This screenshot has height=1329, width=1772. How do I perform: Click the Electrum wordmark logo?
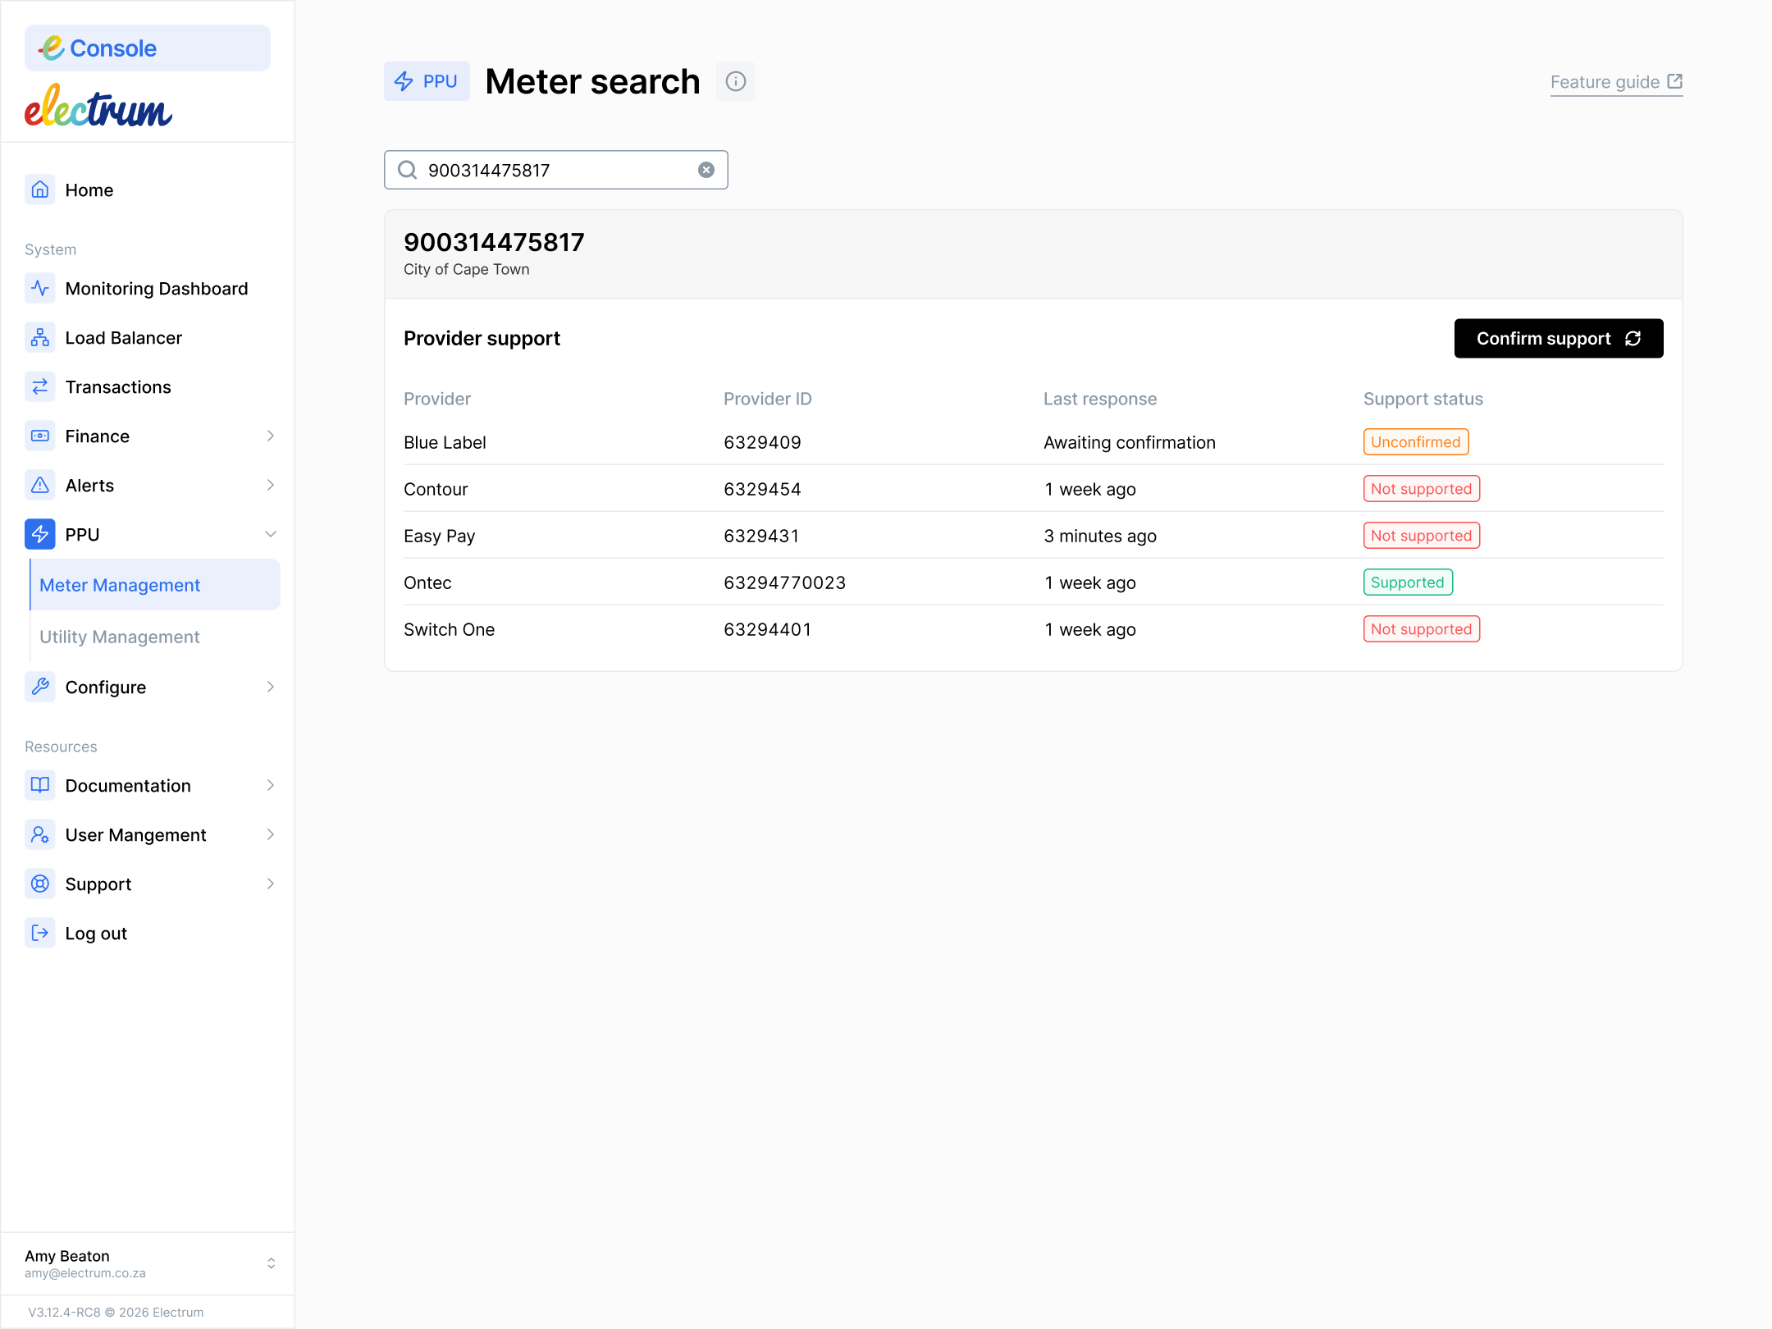click(98, 106)
